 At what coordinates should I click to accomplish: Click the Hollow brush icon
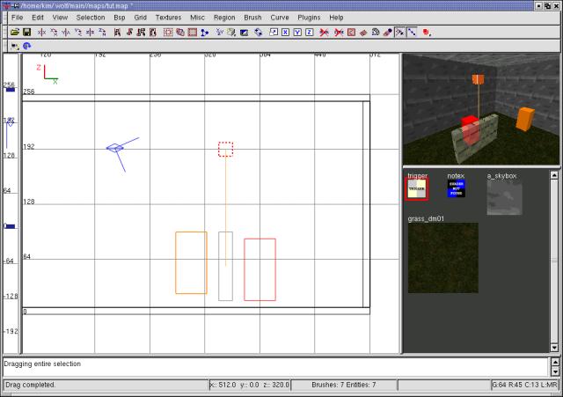(x=193, y=33)
